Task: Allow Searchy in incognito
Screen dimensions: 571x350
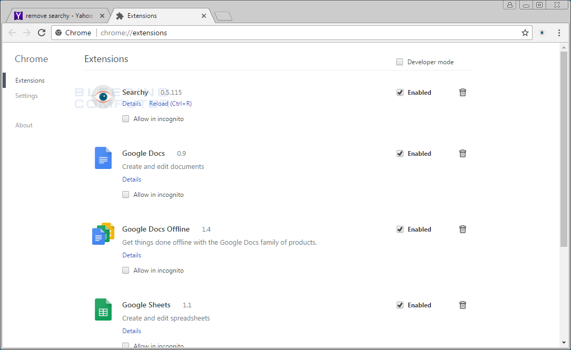Action: click(125, 118)
